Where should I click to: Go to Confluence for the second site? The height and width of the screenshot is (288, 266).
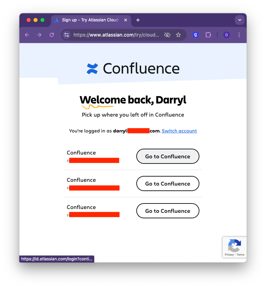(168, 183)
